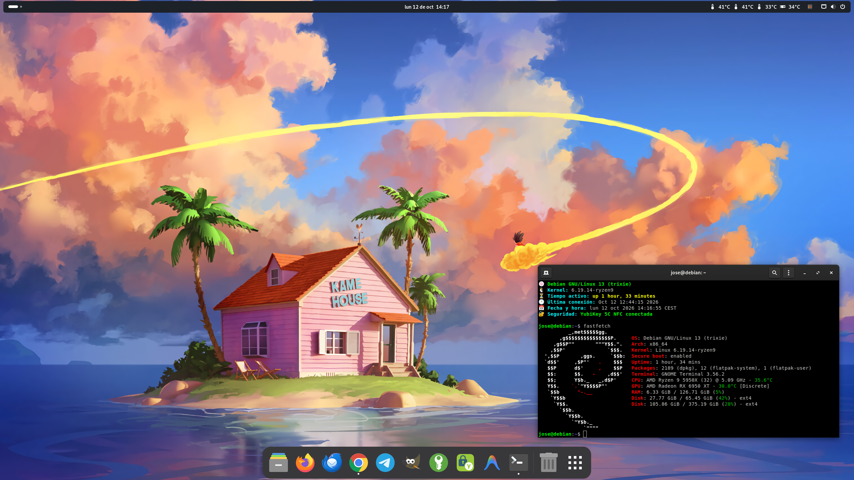This screenshot has height=480, width=854.
Task: Click the 'Seguridad: YubiKey 5C NFC conectada' line
Action: (x=596, y=314)
